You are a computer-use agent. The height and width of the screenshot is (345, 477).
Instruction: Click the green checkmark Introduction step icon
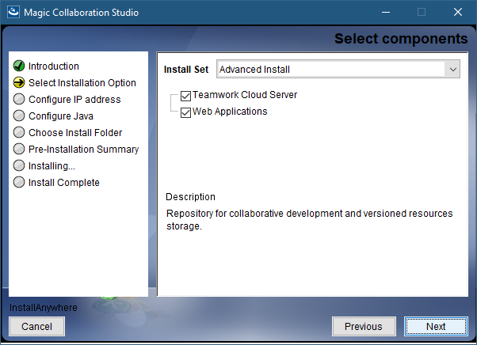coord(19,66)
